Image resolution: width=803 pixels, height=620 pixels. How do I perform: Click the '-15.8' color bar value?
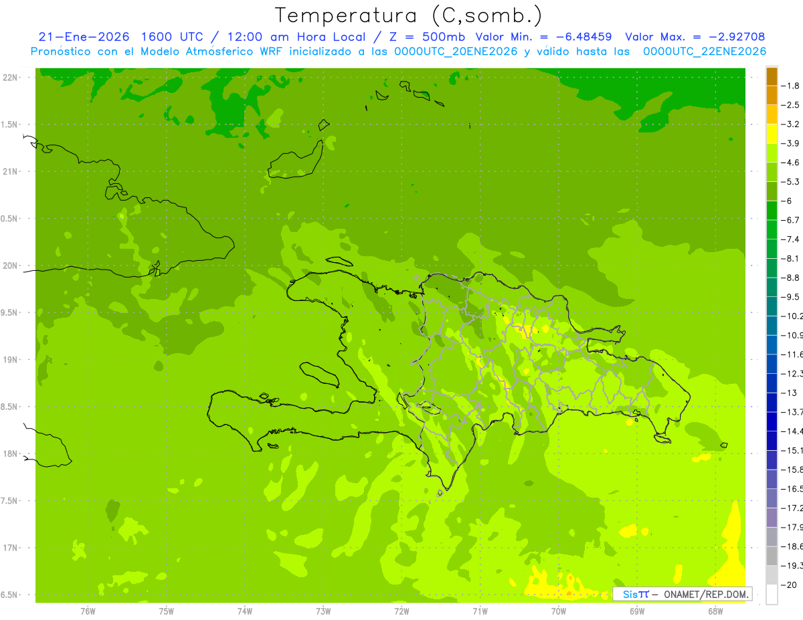click(792, 470)
